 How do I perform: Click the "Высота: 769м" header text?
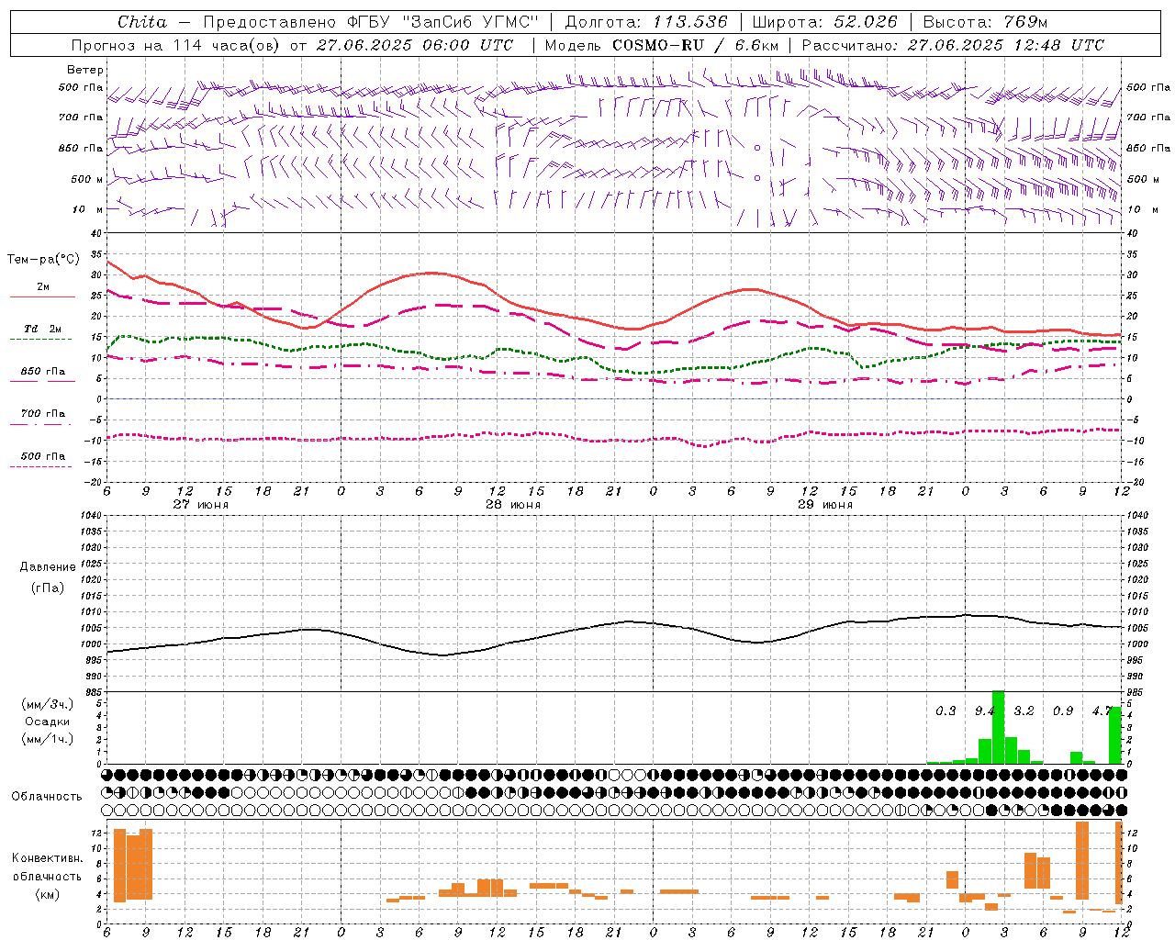click(x=985, y=22)
